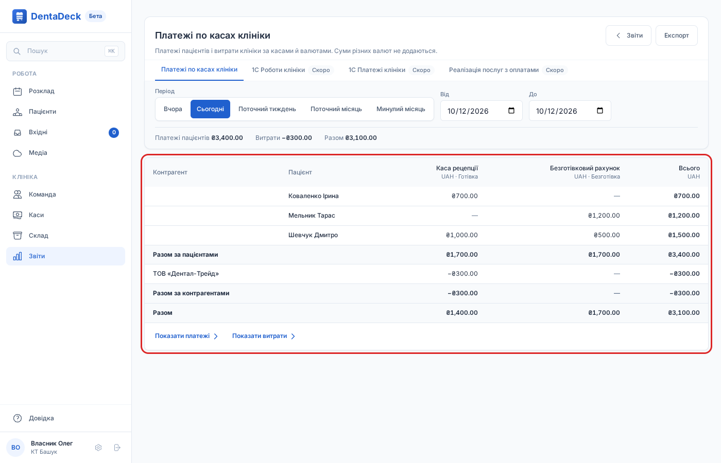Click the DentaDeck tooth logo icon
The width and height of the screenshot is (721, 463).
[20, 16]
